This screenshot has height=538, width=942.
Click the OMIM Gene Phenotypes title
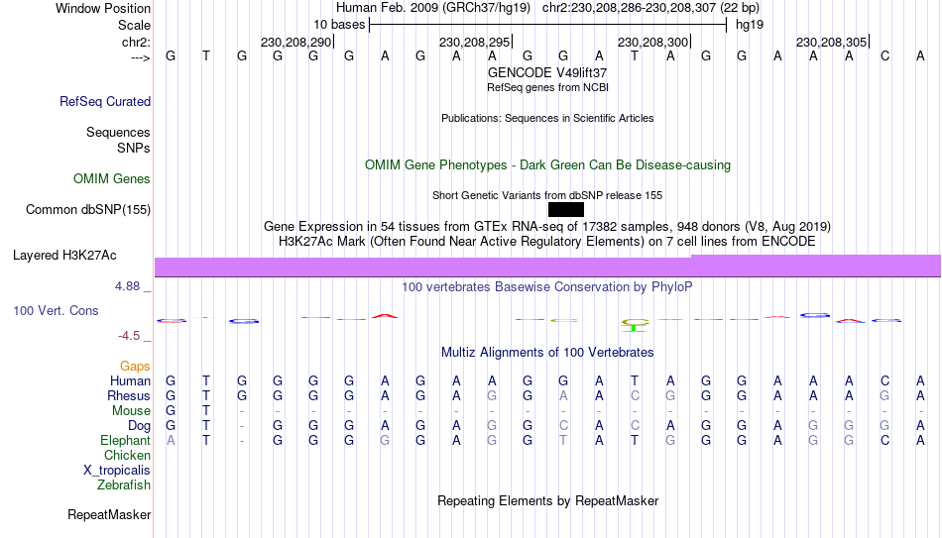548,165
